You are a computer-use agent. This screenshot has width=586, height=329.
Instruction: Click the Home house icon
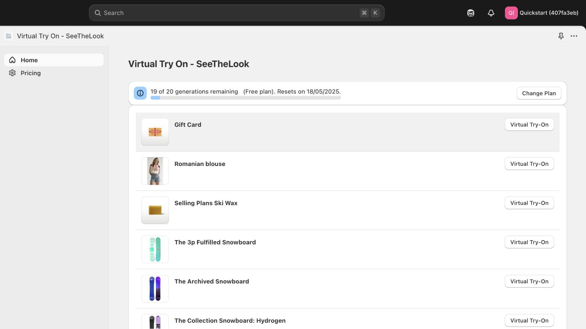coord(12,60)
